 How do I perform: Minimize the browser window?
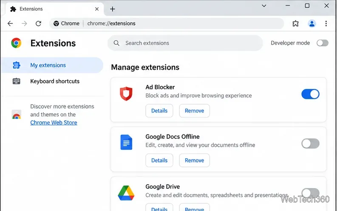click(x=288, y=6)
